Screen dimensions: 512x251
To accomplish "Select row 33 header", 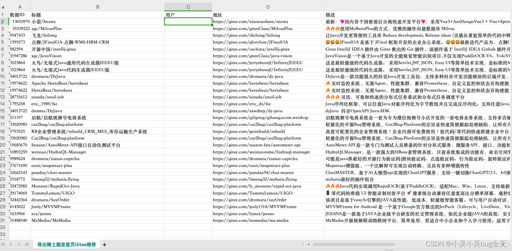I will (3, 234).
